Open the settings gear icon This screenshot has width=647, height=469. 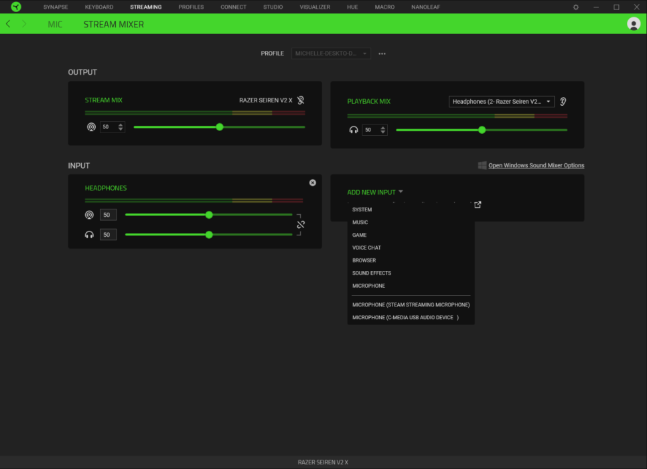[575, 7]
